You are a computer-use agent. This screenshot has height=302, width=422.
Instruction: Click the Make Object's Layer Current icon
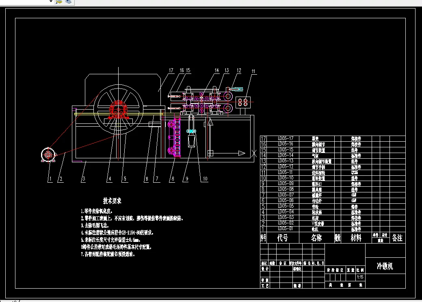point(59,2)
